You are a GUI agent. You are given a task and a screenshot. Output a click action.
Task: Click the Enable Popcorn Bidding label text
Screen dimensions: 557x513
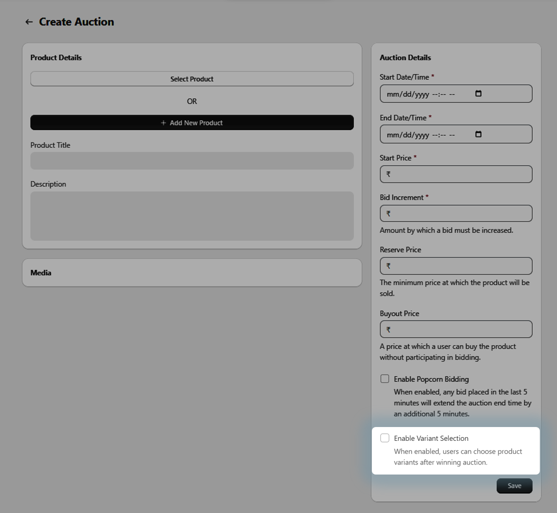tap(431, 379)
